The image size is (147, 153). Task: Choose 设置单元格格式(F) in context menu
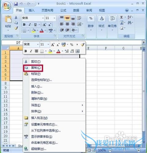point(54,125)
